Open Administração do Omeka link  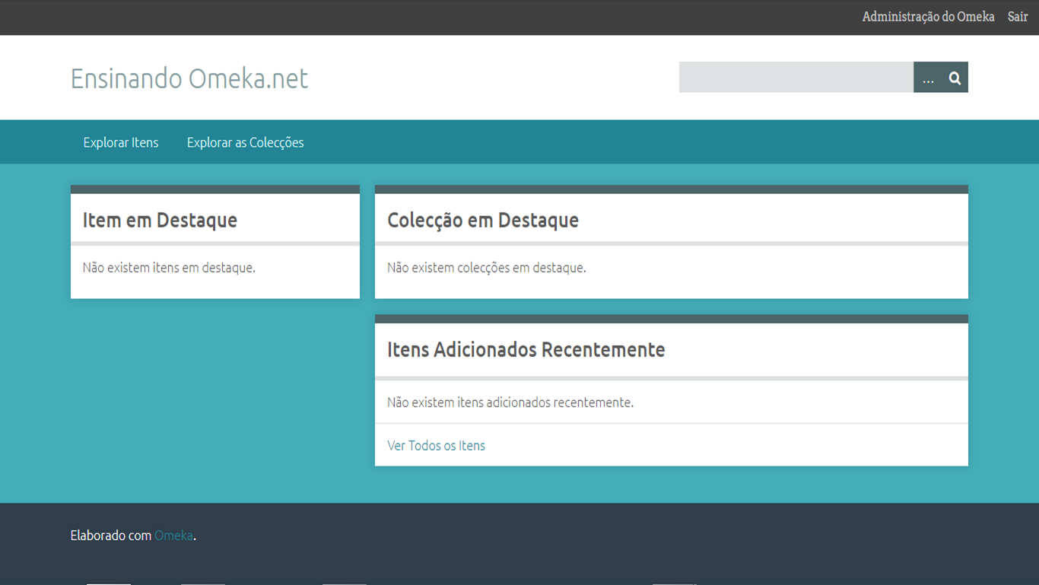pos(928,17)
